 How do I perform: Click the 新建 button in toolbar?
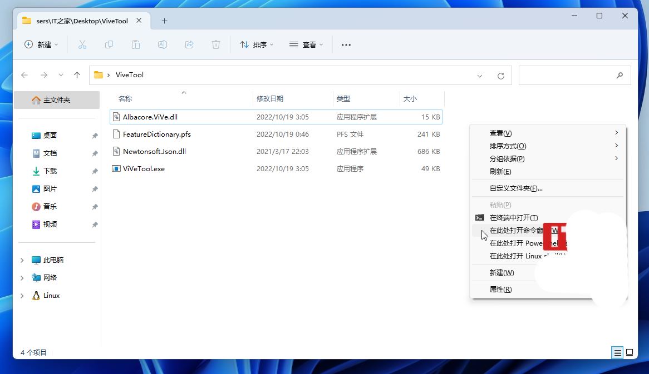tap(41, 44)
